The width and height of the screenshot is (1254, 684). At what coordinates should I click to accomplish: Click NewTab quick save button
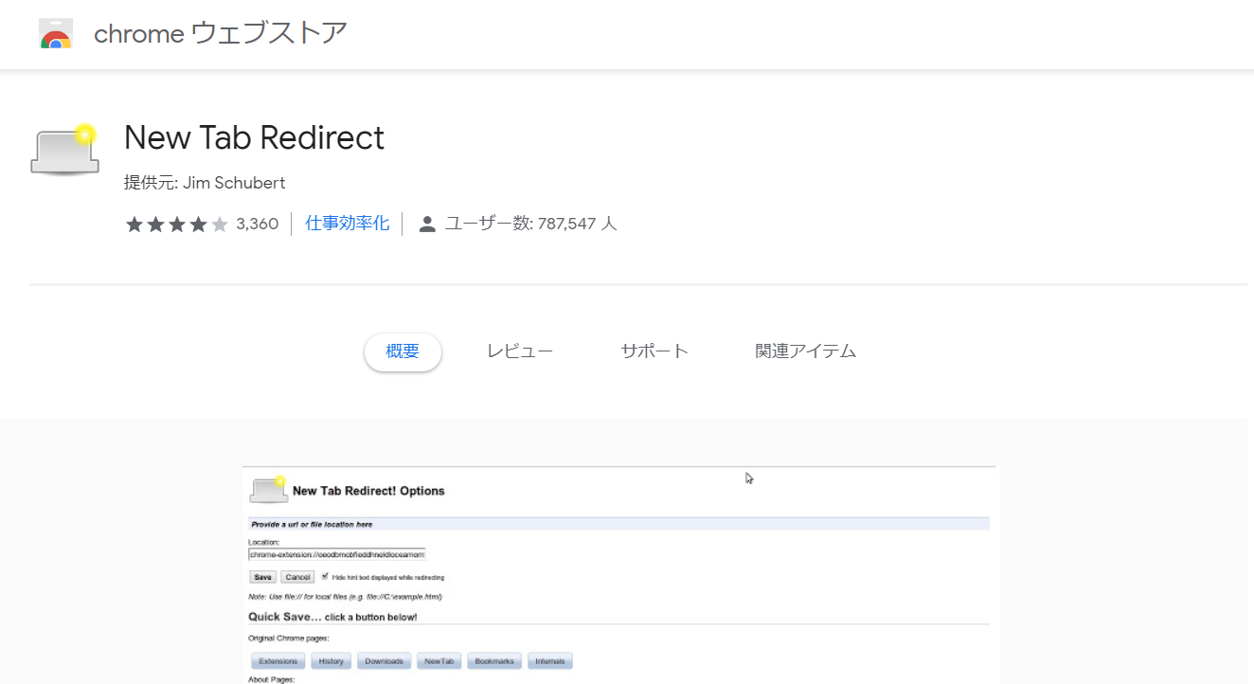(439, 661)
